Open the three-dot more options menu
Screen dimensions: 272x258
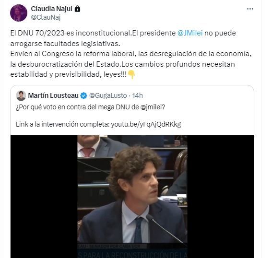click(x=250, y=9)
